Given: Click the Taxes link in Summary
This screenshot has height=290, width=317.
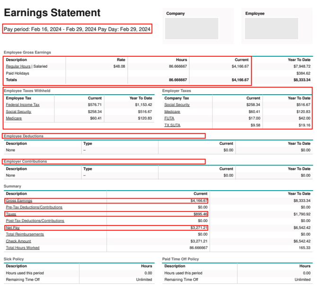Looking at the screenshot, I should click(x=11, y=214).
